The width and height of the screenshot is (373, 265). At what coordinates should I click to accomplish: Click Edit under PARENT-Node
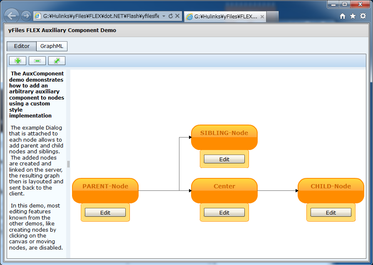(105, 212)
